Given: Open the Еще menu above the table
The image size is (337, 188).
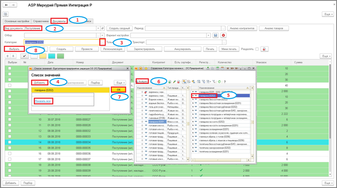Looking at the screenshot, I should click(x=326, y=56).
